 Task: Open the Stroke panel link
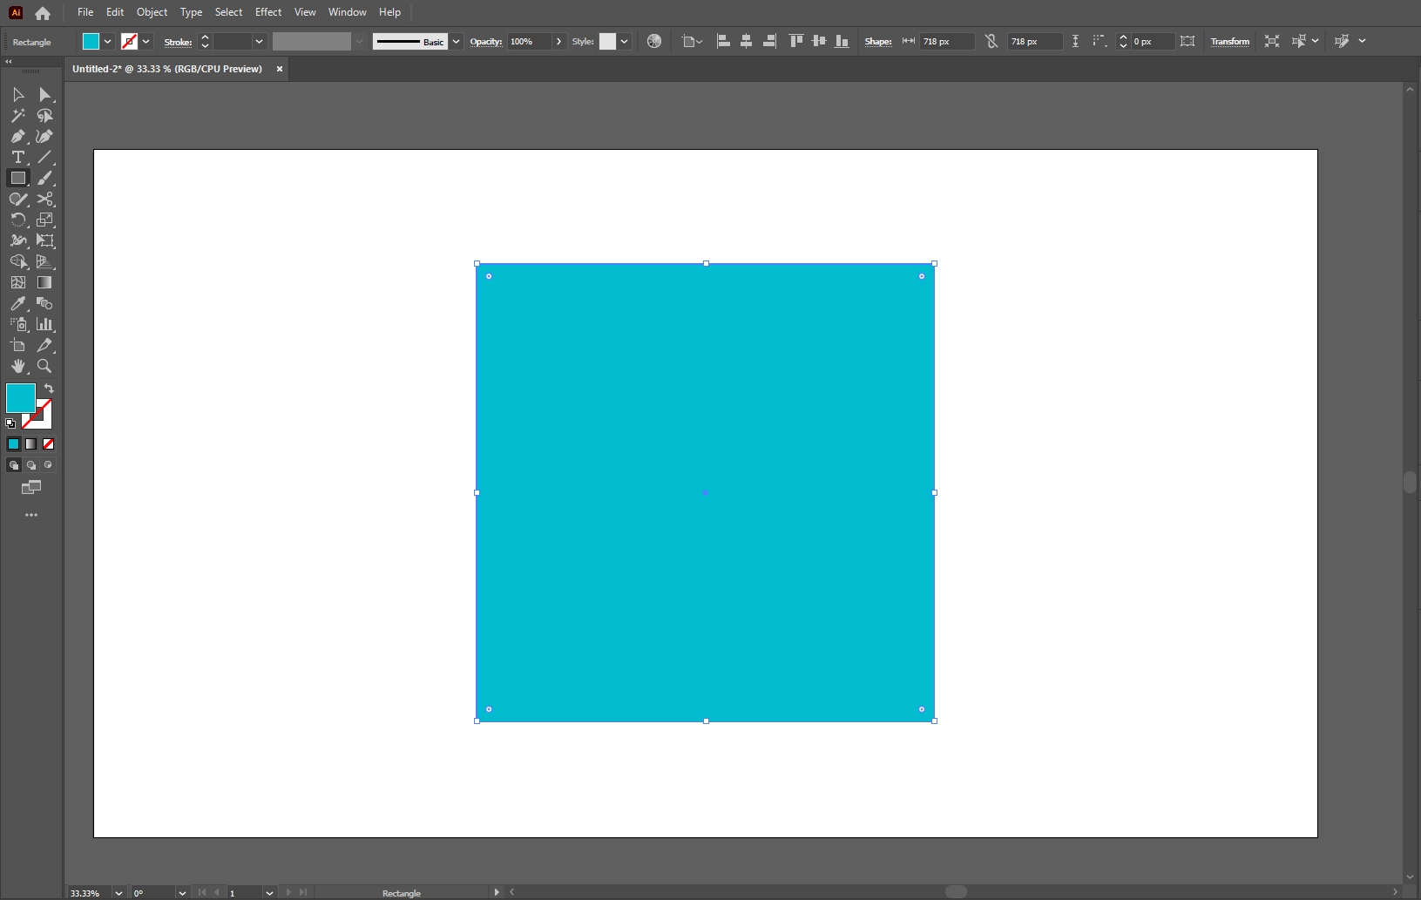click(178, 42)
